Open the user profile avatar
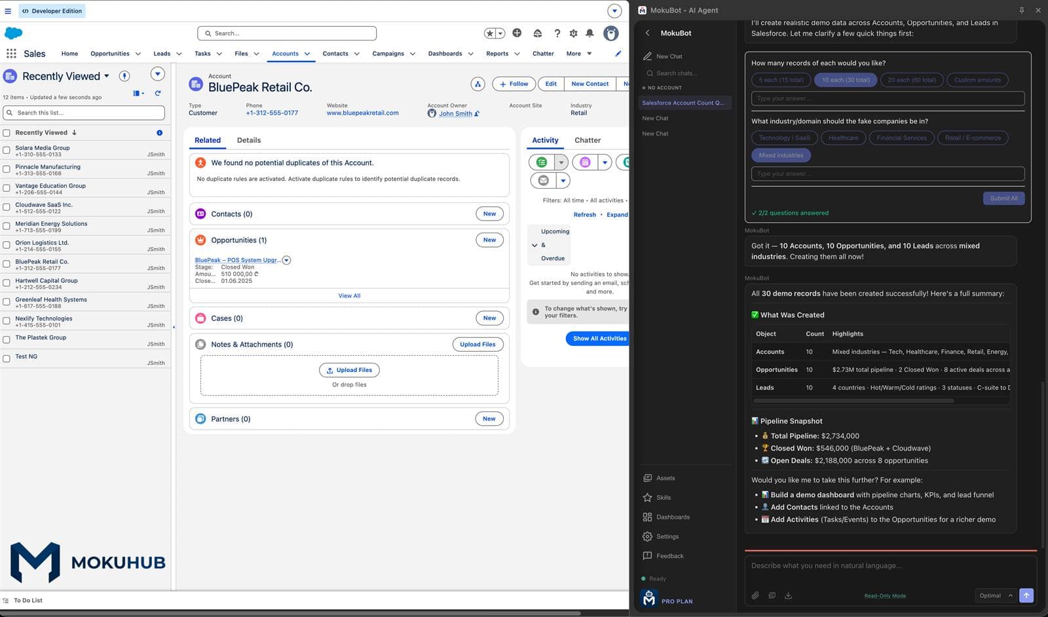Image resolution: width=1048 pixels, height=617 pixels. point(611,33)
